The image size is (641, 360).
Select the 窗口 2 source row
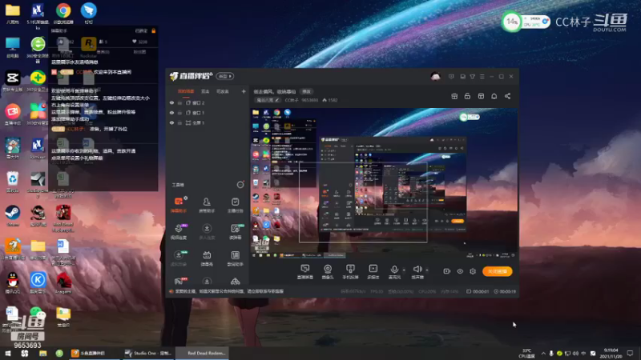208,103
